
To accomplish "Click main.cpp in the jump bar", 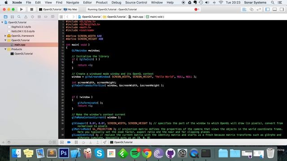I will (136, 17).
